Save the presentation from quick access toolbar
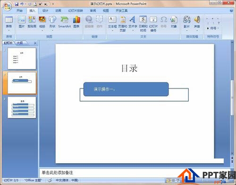The height and width of the screenshot is (185, 236). [x=17, y=4]
